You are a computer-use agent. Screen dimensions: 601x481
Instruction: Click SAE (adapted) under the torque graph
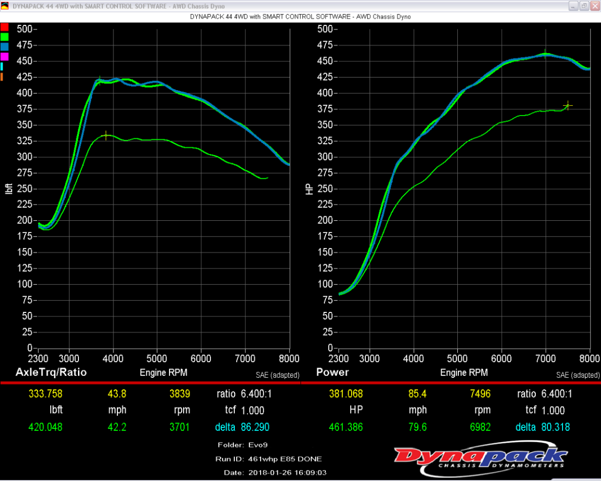tap(277, 375)
